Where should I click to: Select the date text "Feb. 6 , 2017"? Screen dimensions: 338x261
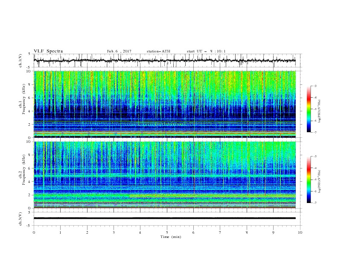coord(119,51)
